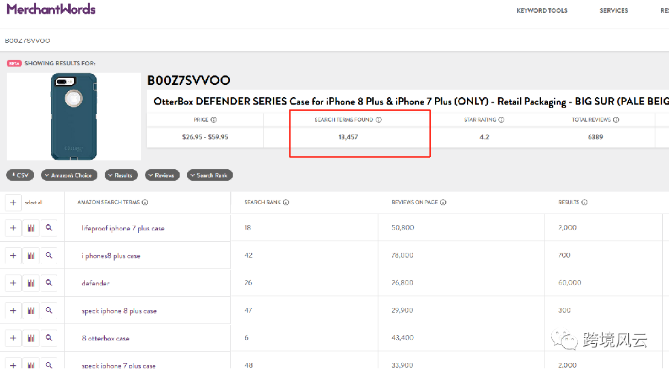Expand the Search Rank filter dropdown

(210, 175)
